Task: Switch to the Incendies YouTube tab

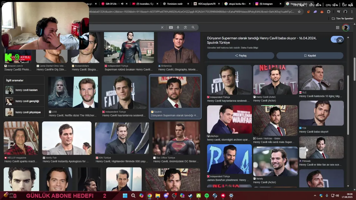Action: 145,4
